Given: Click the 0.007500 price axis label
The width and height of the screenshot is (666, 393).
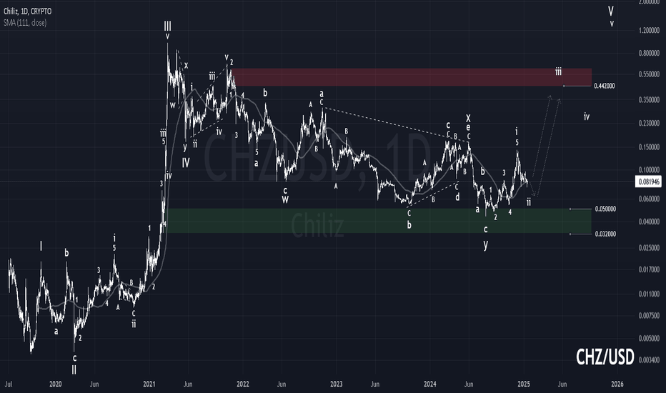Looking at the screenshot, I should pos(649,316).
